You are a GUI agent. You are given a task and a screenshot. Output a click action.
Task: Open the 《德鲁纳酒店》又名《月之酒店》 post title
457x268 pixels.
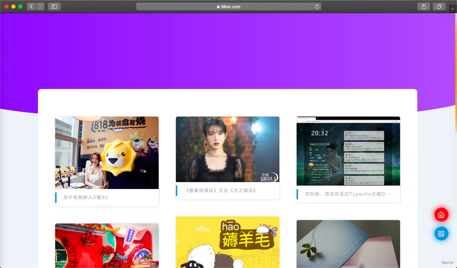221,190
